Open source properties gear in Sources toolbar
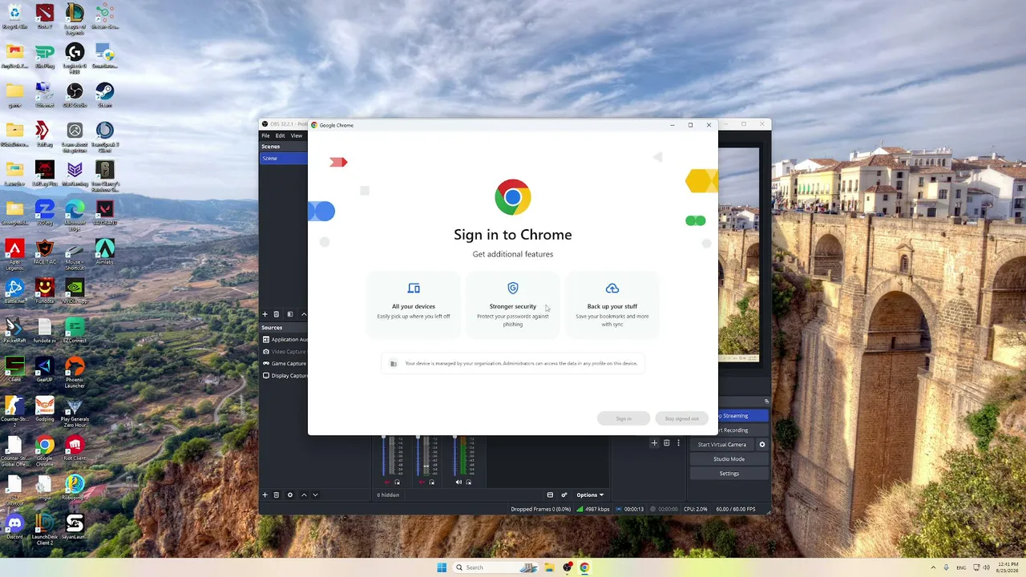 290,495
